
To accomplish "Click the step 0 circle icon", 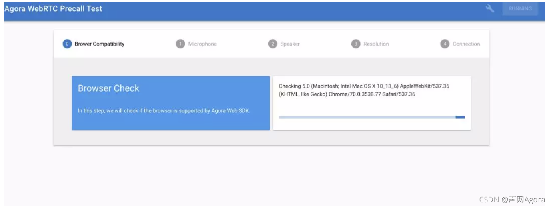I will pos(67,44).
